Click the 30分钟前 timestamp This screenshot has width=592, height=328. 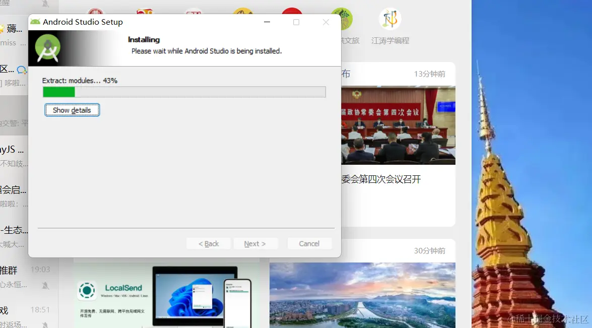tap(430, 250)
